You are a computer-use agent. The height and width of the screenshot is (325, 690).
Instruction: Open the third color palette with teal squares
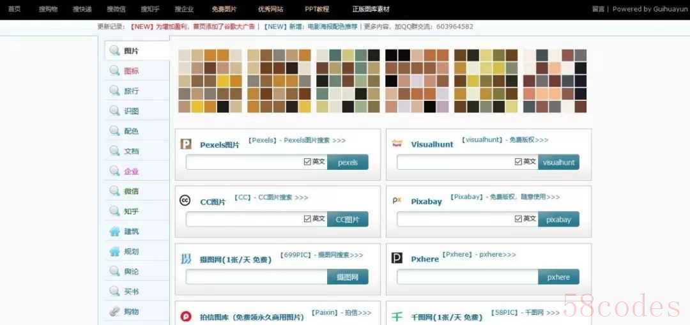tap(348, 81)
